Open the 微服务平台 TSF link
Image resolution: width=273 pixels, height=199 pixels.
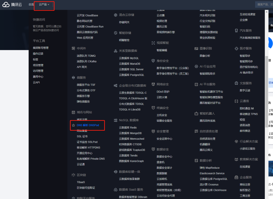[x=86, y=85]
